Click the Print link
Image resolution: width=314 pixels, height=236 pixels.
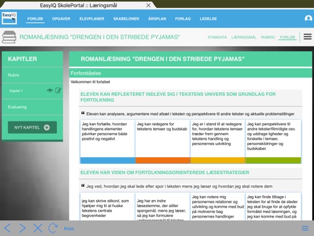pyautogui.click(x=69, y=229)
